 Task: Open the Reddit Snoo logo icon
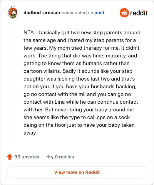pos(124,13)
